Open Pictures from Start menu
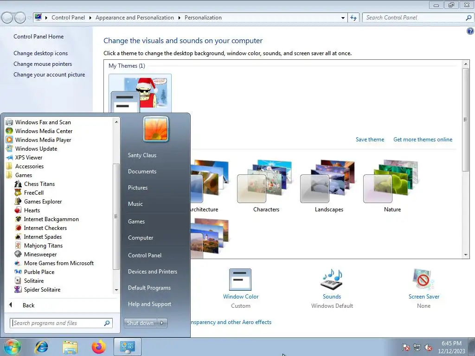The height and width of the screenshot is (356, 475). coord(137,188)
